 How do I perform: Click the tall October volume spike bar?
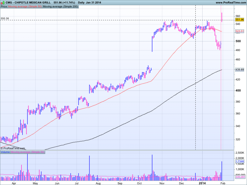coord(152,167)
